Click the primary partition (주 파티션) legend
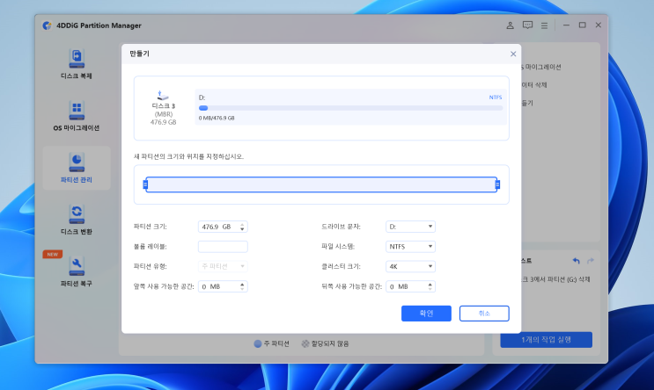Screen dimensions: 654x390 coord(271,343)
